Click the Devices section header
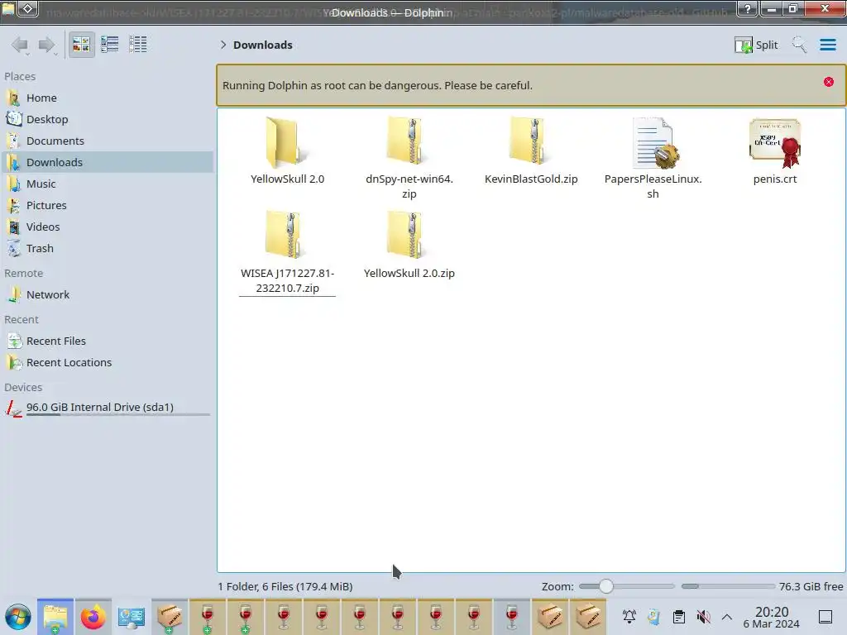The height and width of the screenshot is (635, 847). click(x=23, y=388)
